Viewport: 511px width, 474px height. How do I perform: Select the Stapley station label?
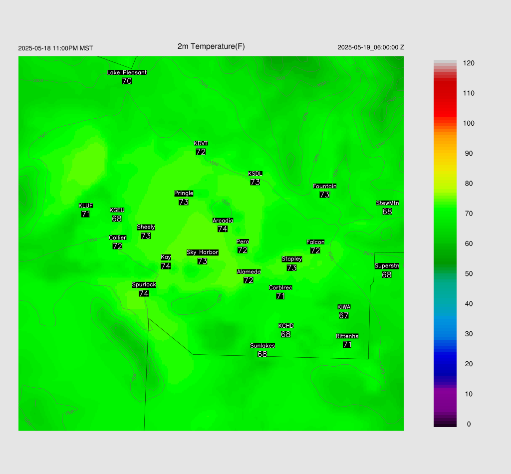[291, 259]
